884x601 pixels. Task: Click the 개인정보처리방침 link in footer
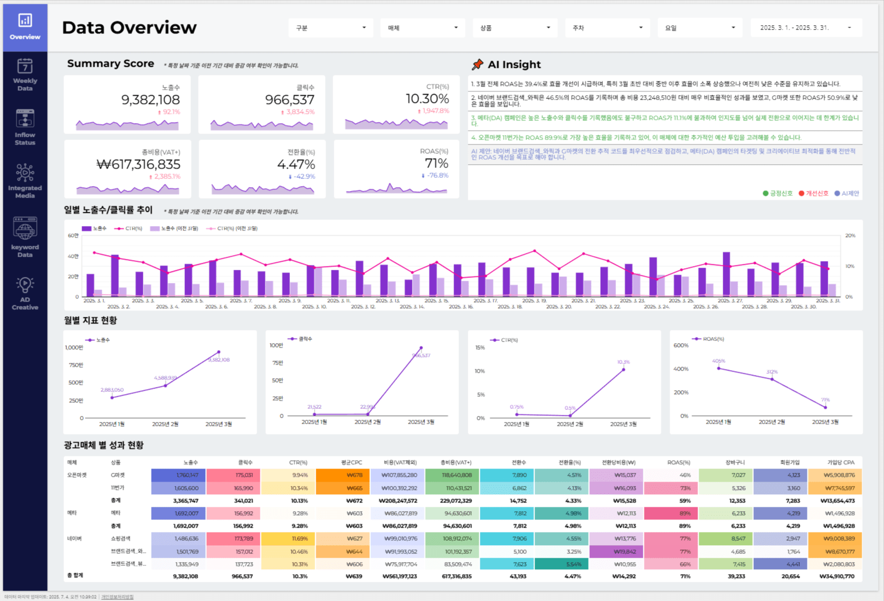pos(117,597)
